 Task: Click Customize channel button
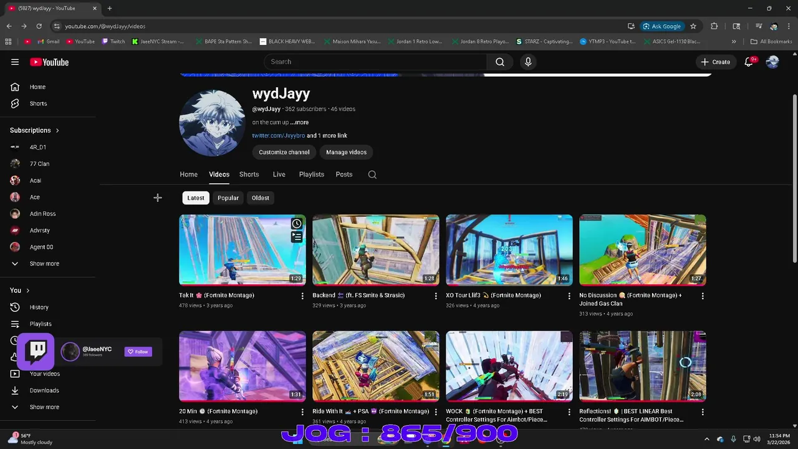[x=284, y=152]
